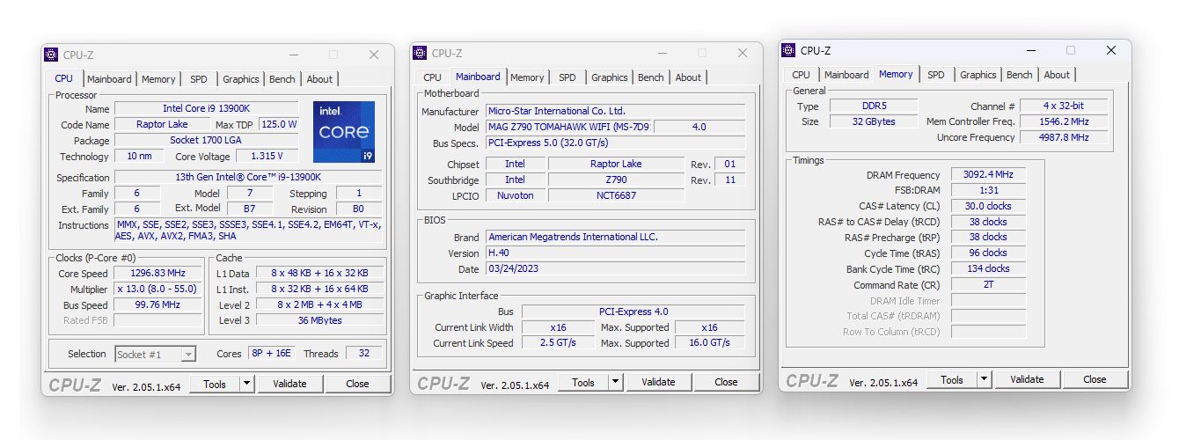Click the memory Type value DDR5
Image resolution: width=1179 pixels, height=440 pixels.
tap(874, 106)
